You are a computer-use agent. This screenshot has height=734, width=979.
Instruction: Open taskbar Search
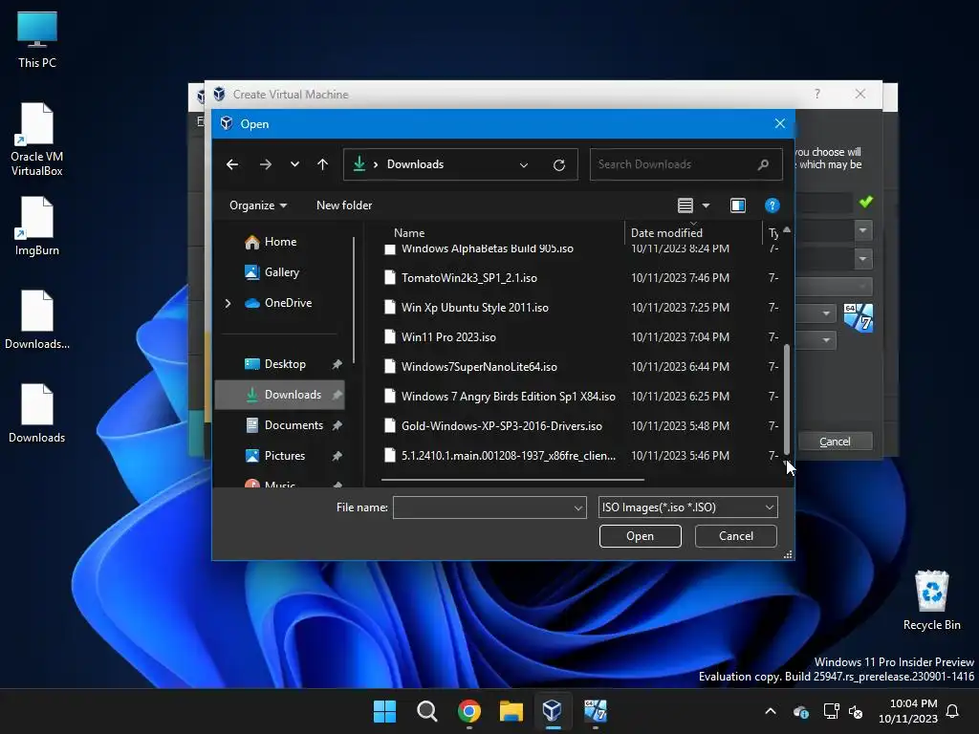click(x=427, y=711)
